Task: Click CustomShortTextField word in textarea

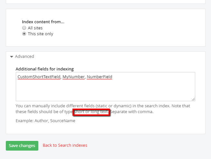Action: click(x=39, y=77)
